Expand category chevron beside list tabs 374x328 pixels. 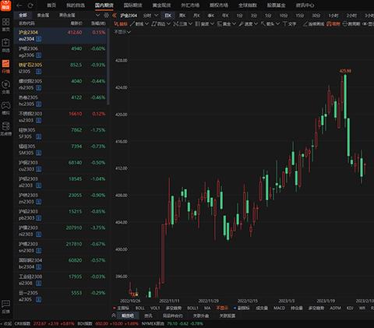tap(97, 16)
